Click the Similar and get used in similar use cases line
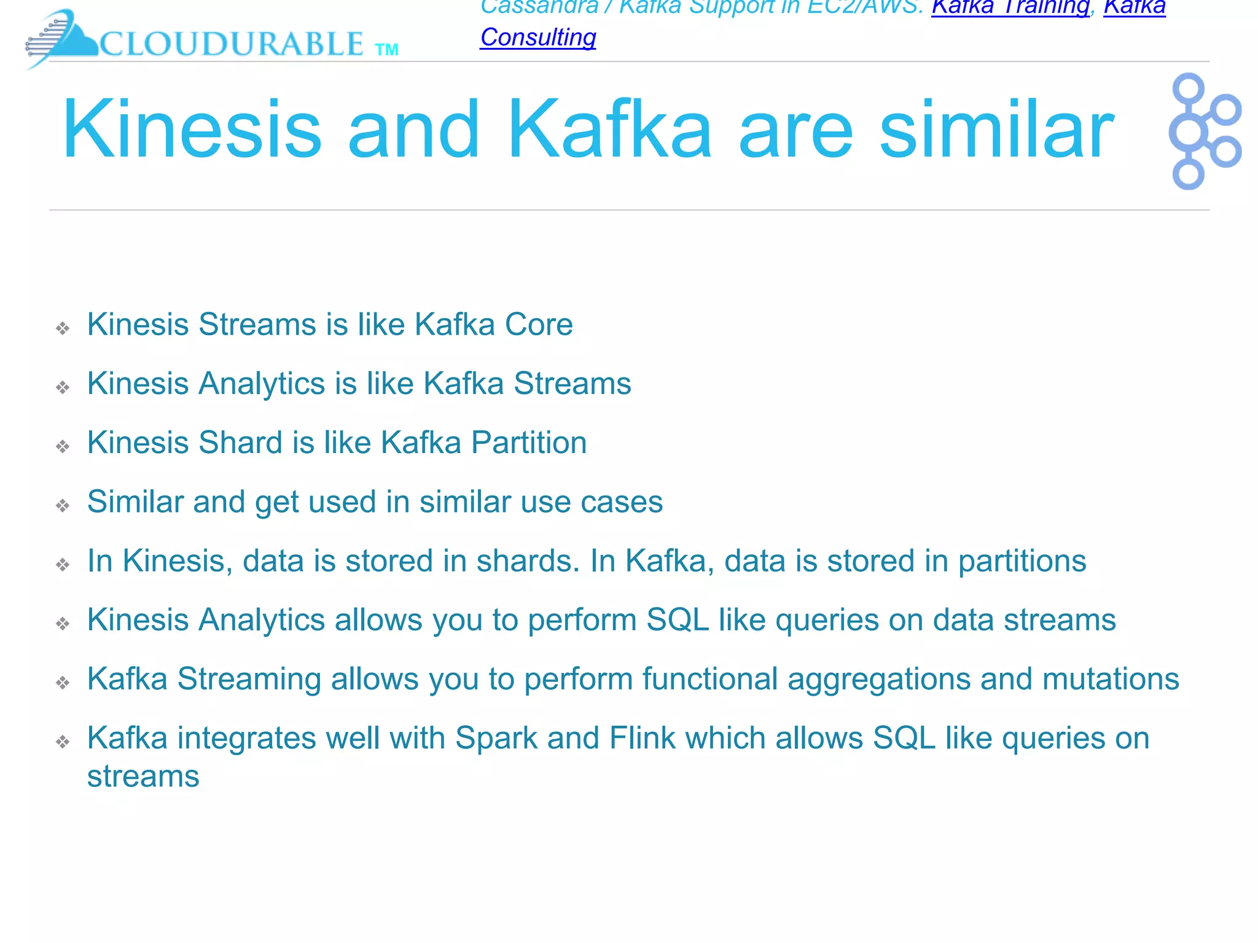Screen dimensions: 1258x943 pyautogui.click(x=375, y=502)
